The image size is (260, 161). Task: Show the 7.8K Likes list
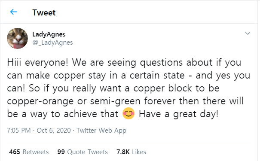(x=131, y=152)
